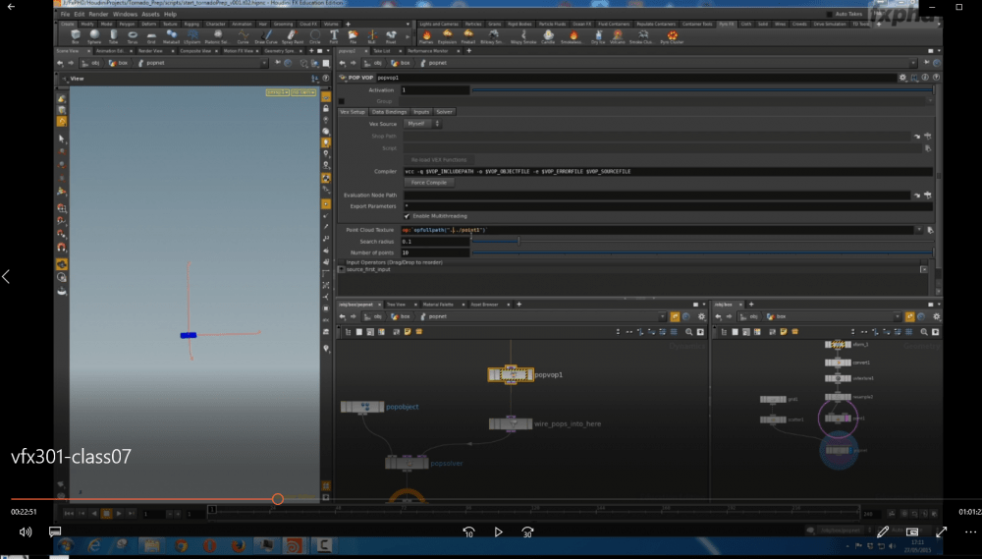The width and height of the screenshot is (982, 559).
Task: Select the Sphere shelf tool
Action: [x=94, y=36]
